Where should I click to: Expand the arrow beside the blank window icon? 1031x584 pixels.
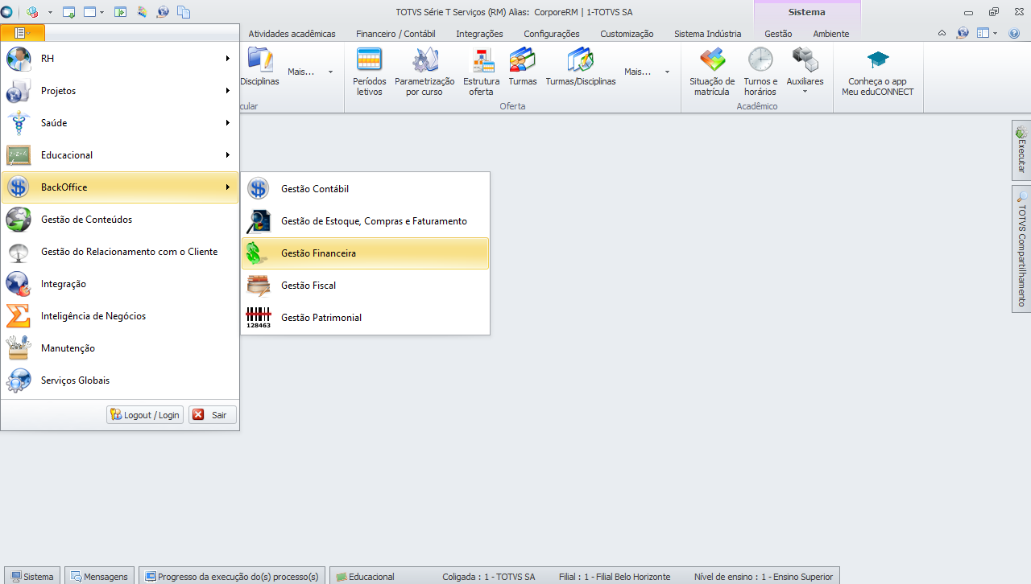pos(103,12)
